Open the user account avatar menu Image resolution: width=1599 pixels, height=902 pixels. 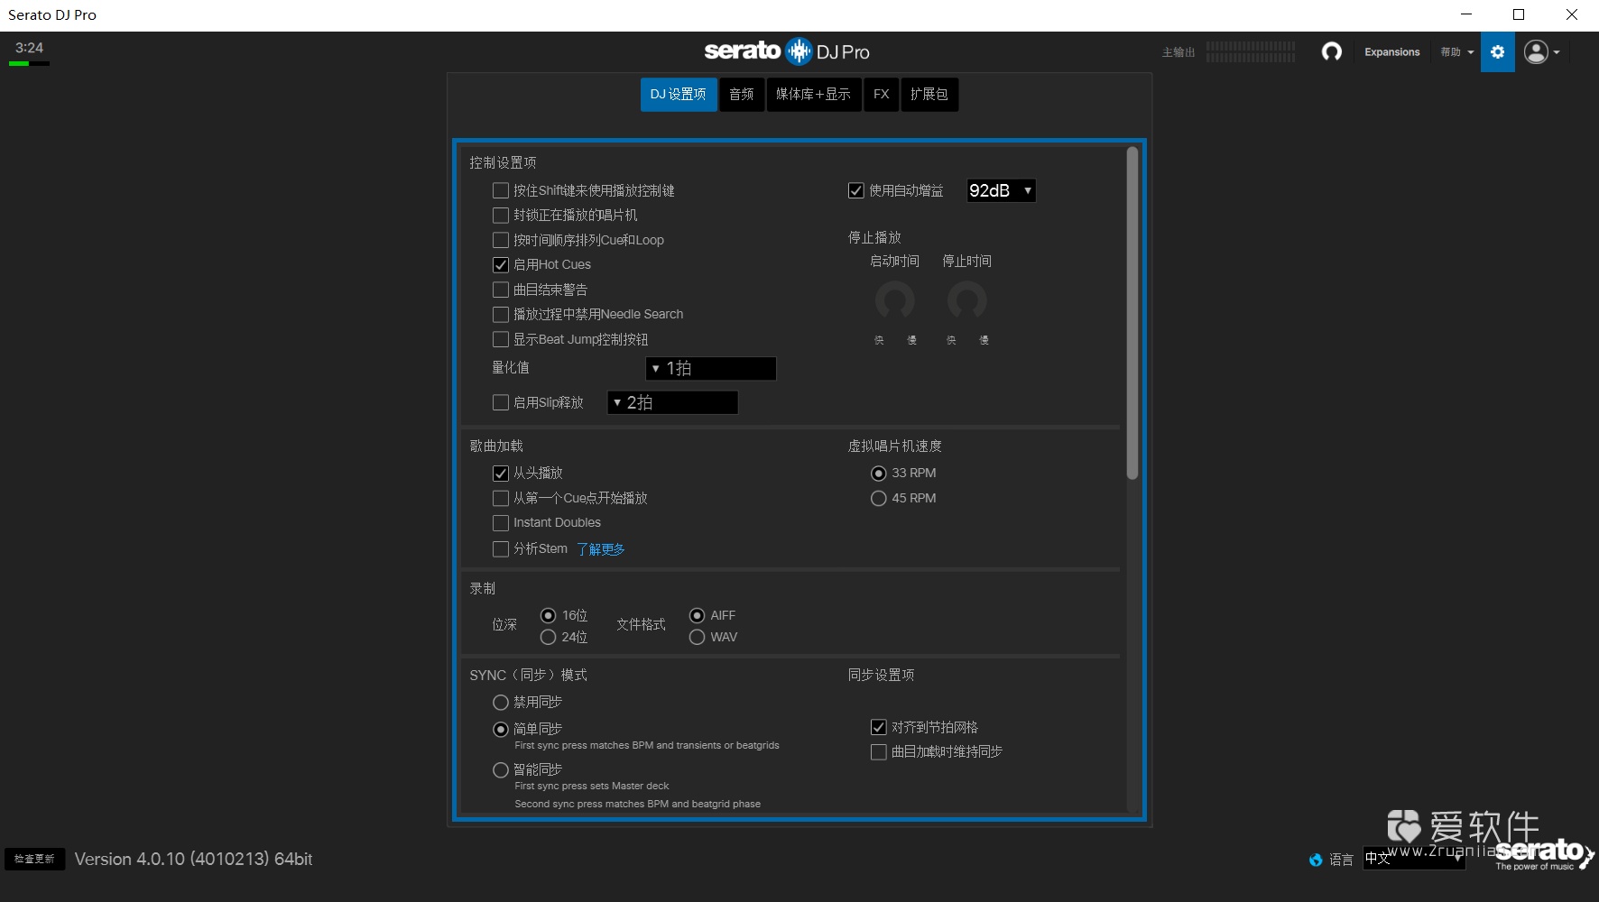click(1541, 52)
